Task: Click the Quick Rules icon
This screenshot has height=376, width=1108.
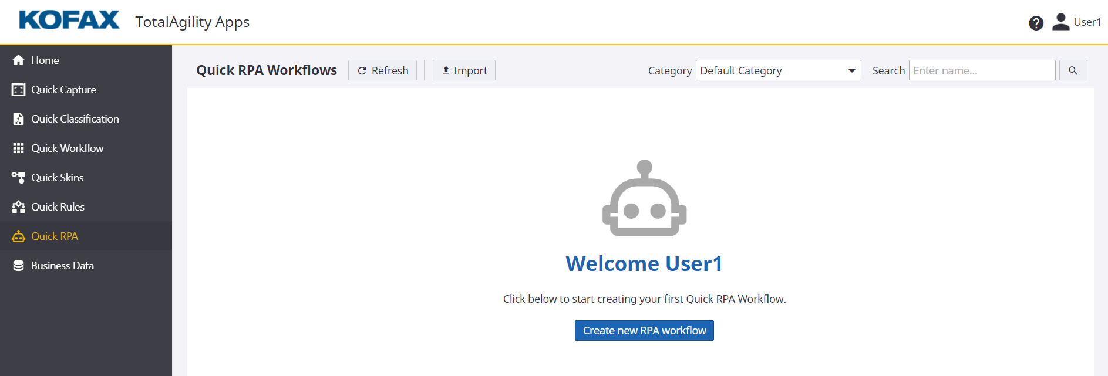Action: (x=19, y=207)
